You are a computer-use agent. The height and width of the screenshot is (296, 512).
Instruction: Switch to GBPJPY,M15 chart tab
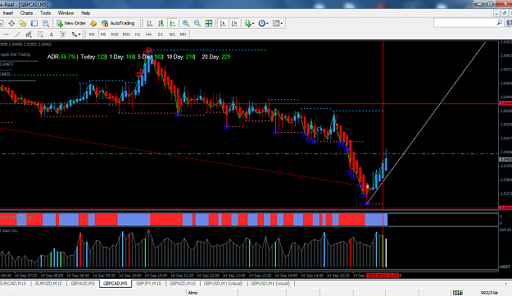pyautogui.click(x=148, y=284)
